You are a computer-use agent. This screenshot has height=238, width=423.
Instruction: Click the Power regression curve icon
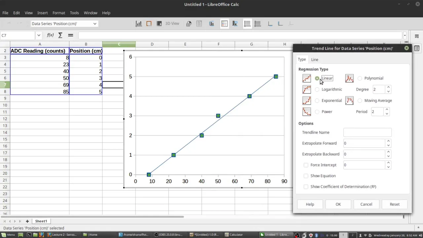click(307, 112)
